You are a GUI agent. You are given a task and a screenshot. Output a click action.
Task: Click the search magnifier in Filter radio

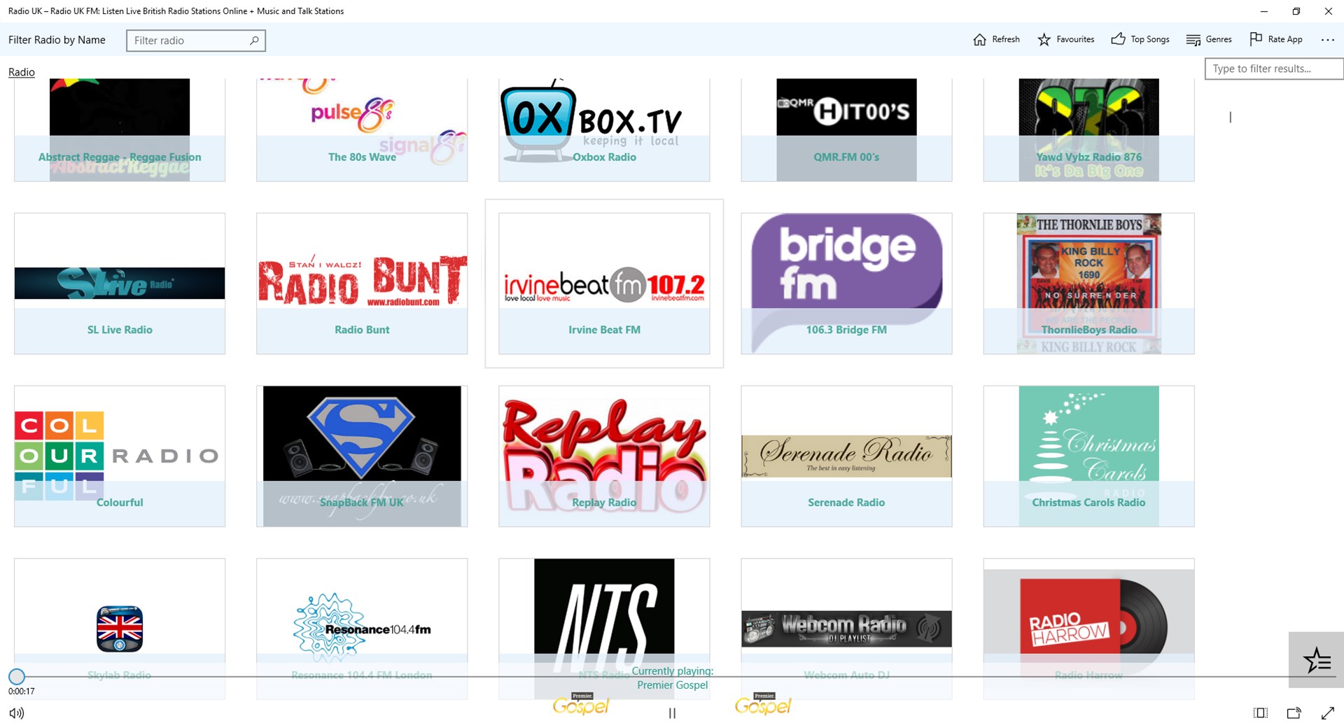click(x=254, y=41)
